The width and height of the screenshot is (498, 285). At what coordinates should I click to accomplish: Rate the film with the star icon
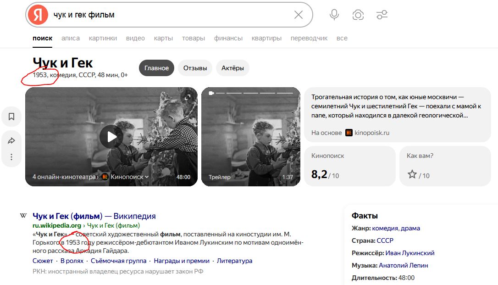pyautogui.click(x=412, y=174)
